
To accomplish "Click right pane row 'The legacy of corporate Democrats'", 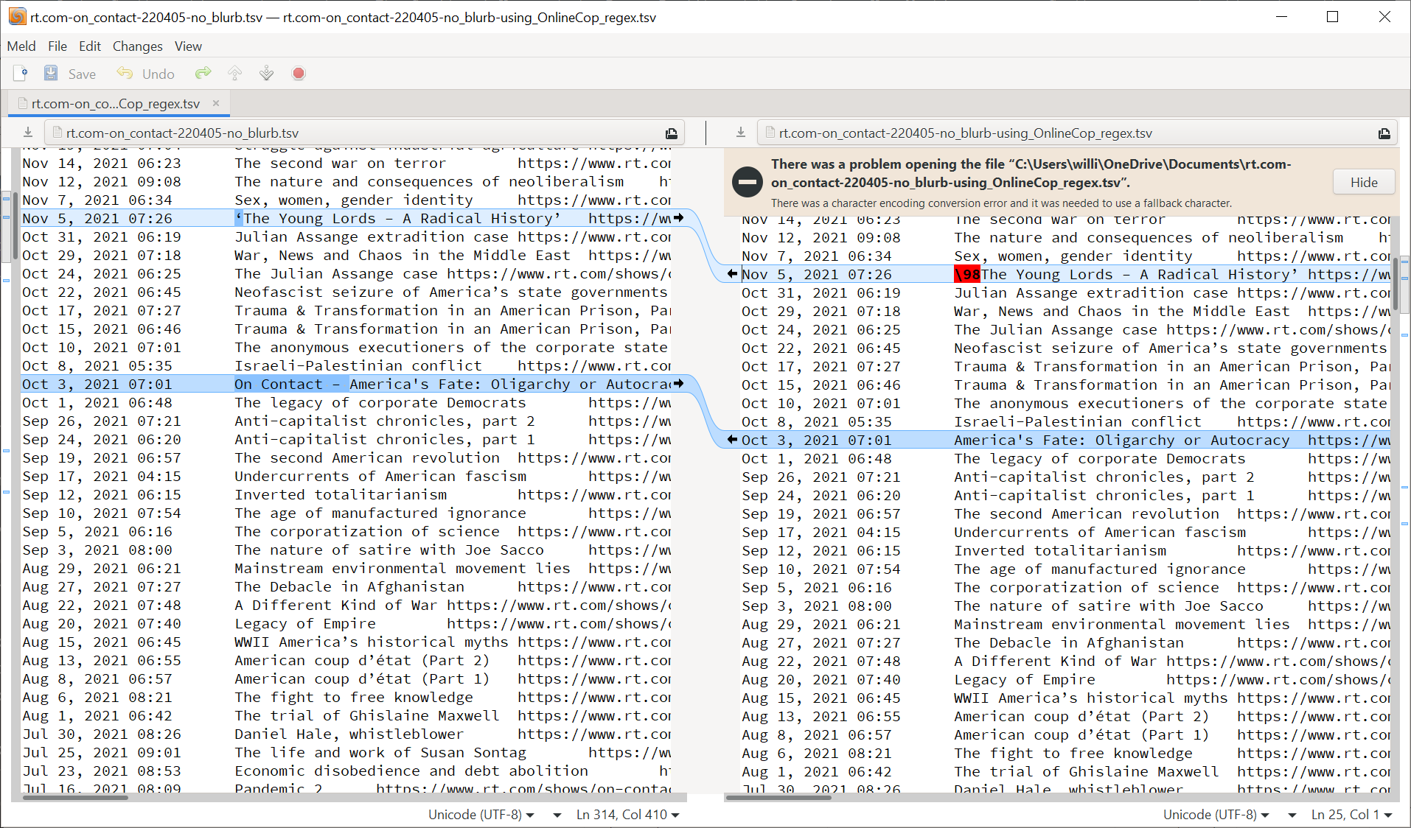I will (x=1065, y=458).
